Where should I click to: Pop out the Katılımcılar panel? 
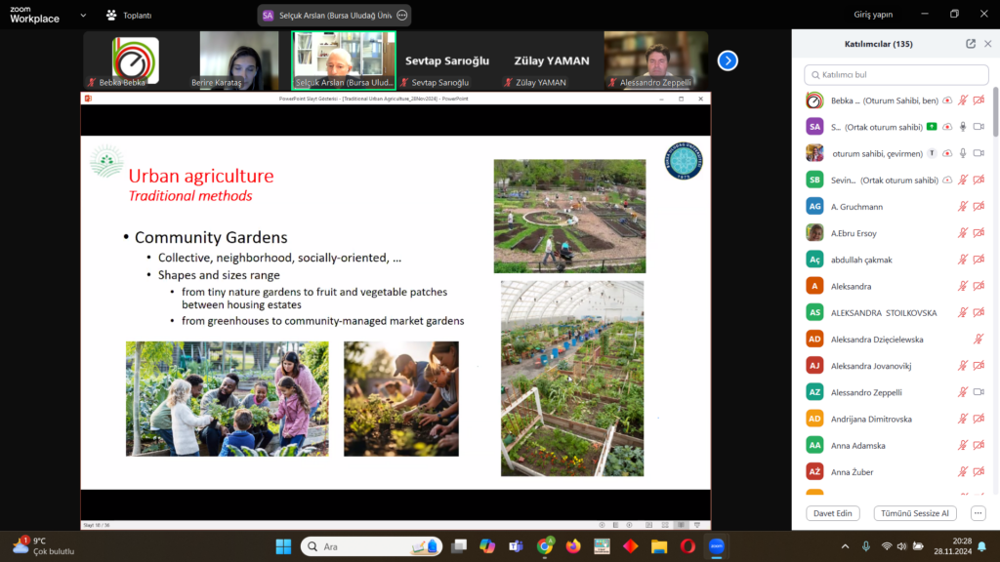click(971, 44)
